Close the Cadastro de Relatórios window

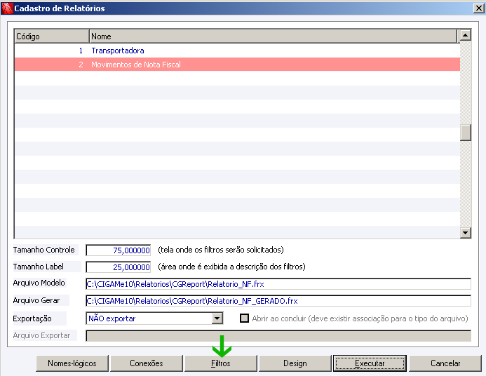[479, 8]
